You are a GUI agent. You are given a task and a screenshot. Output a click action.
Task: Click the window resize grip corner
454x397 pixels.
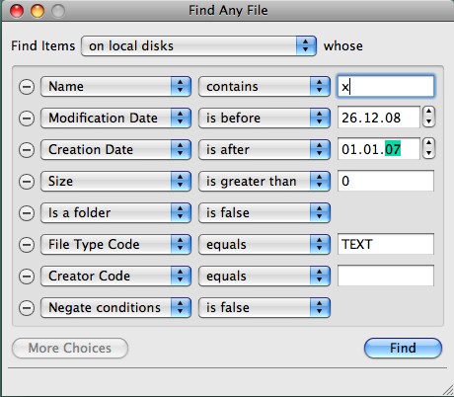(447, 390)
